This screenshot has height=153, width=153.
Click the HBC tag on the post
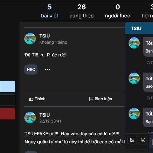pos(31,70)
